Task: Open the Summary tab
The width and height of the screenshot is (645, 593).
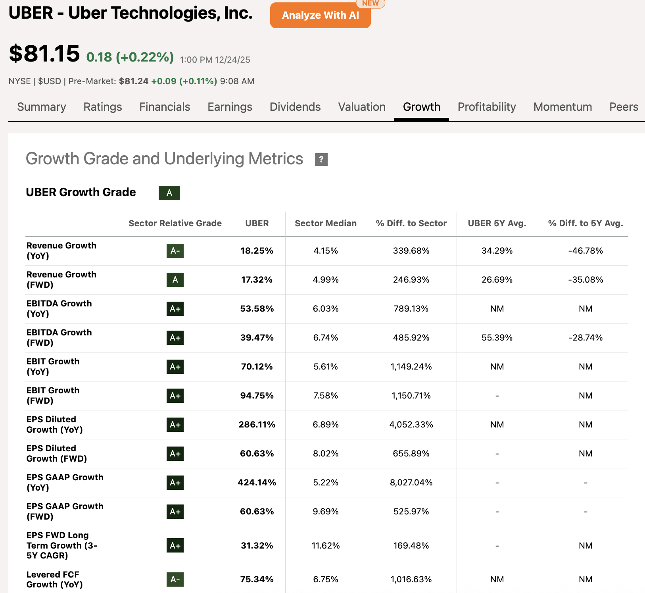Action: coord(42,107)
